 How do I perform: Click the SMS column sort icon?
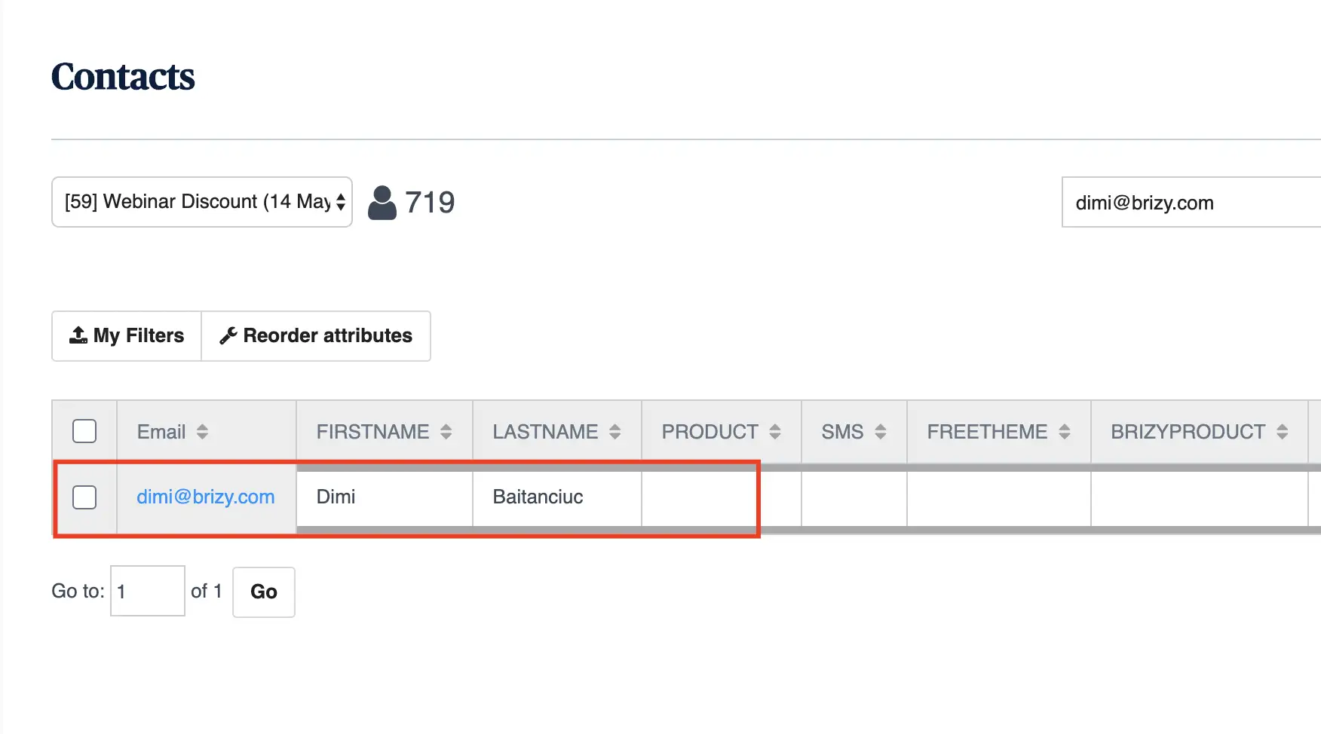click(881, 432)
